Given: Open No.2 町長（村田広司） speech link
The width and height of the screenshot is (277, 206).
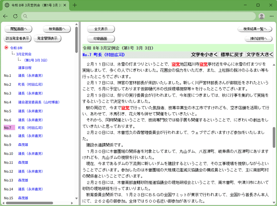Looking at the screenshot, I should click(30, 85).
